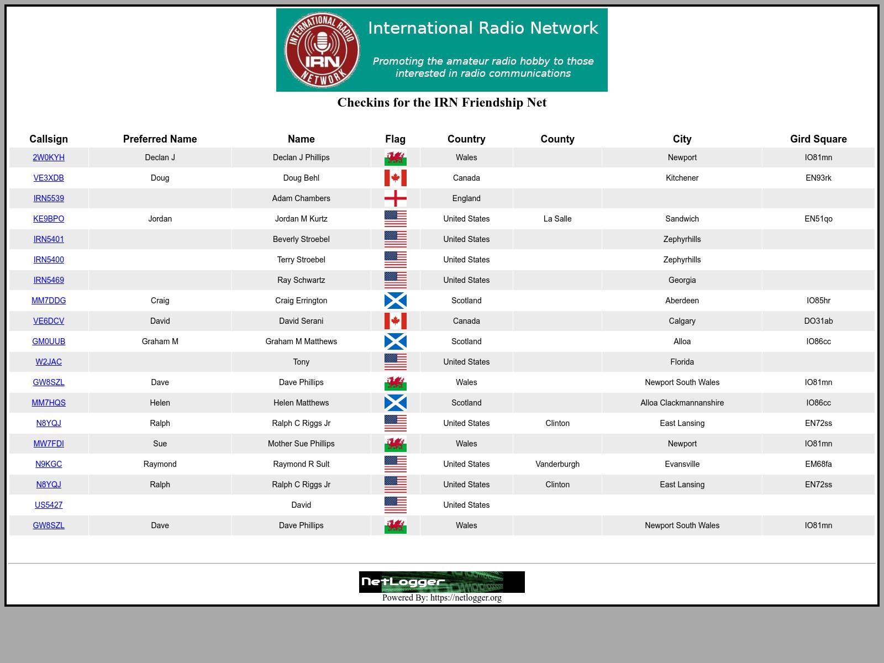Click the Wales flag beside Declan J Phillips
Image resolution: width=884 pixels, height=663 pixels.
tap(395, 158)
